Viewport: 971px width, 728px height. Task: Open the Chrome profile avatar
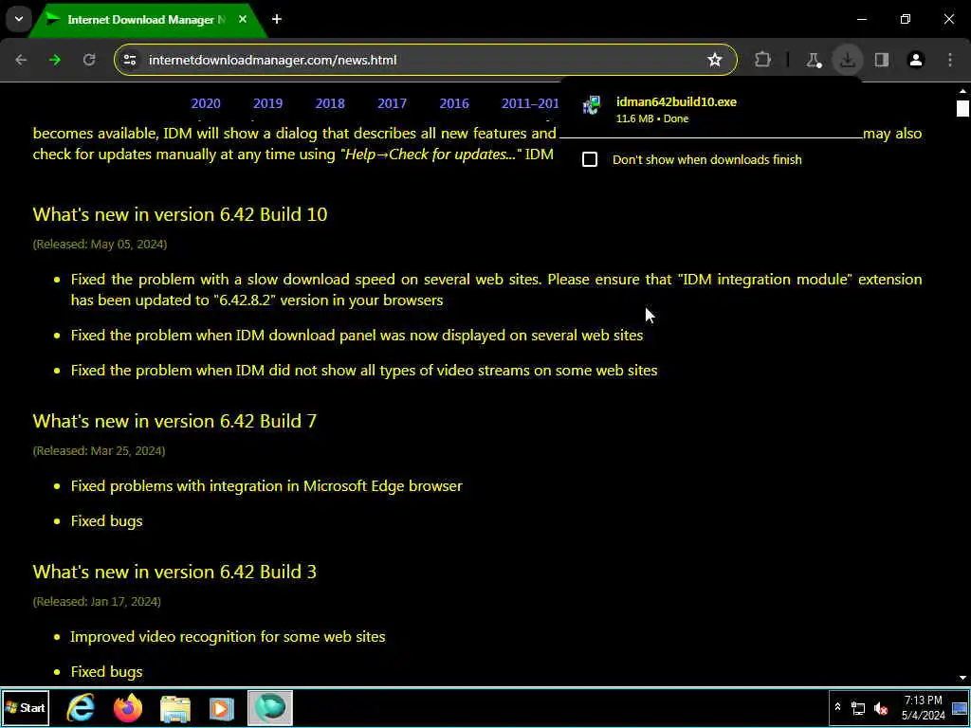[x=915, y=60]
